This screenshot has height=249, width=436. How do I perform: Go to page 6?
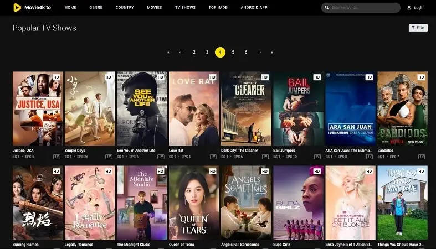point(246,52)
